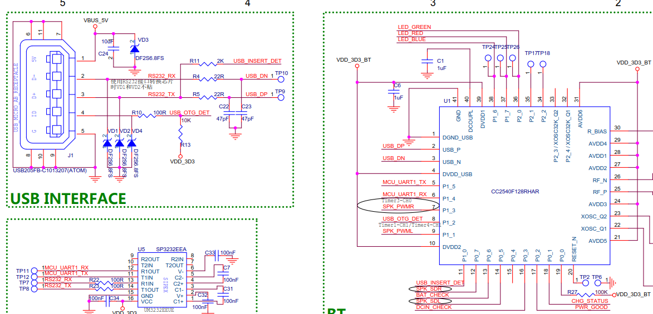653x314 pixels.
Task: Click the DCIN_CHECK net label
Action: [x=434, y=307]
